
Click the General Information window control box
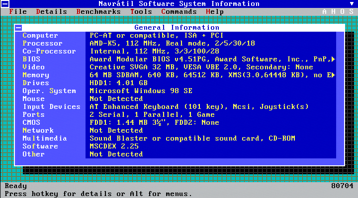18,28
